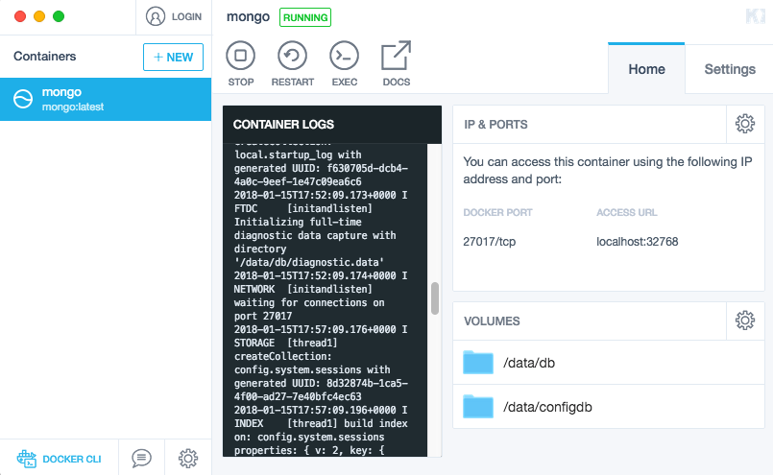This screenshot has height=475, width=773.
Task: Click mongo container status icon in sidebar
Action: tap(23, 99)
